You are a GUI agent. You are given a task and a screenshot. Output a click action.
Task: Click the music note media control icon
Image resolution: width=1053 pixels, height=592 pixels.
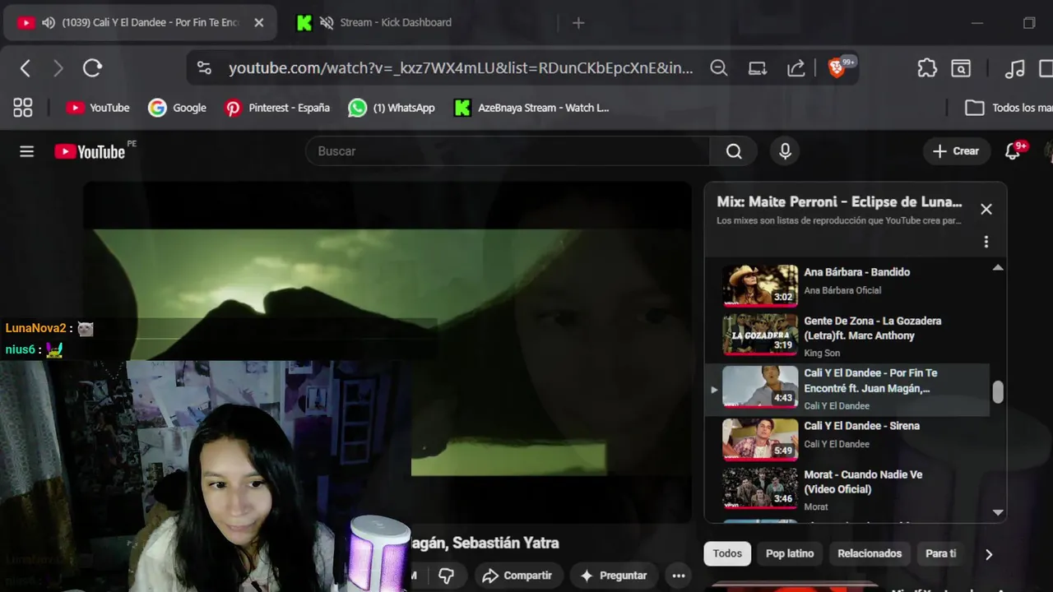1015,68
